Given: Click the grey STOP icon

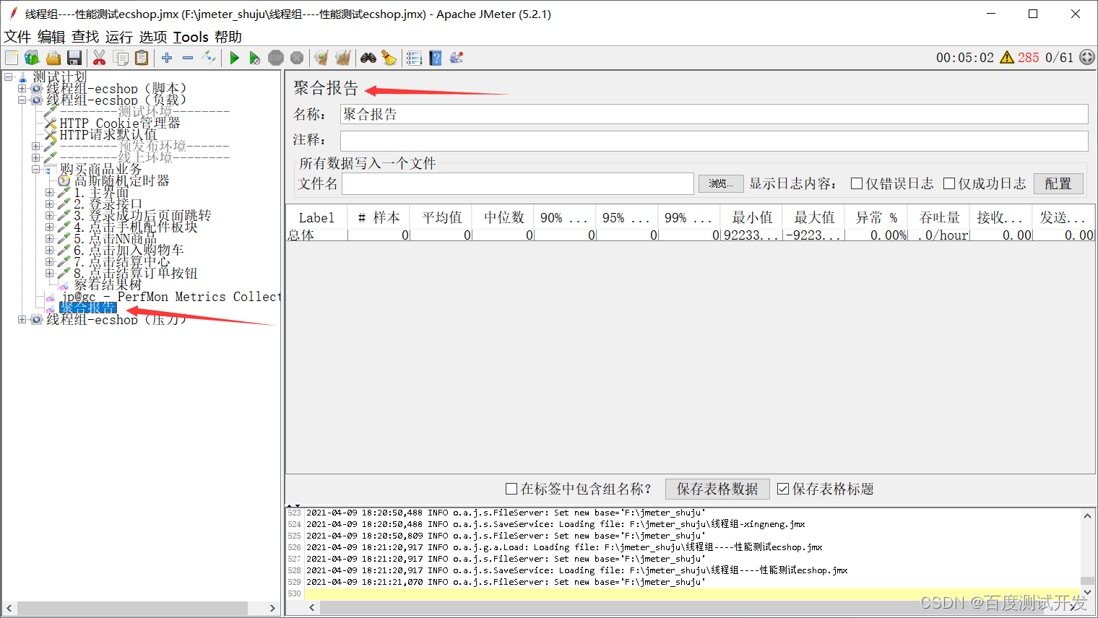Looking at the screenshot, I should [276, 58].
